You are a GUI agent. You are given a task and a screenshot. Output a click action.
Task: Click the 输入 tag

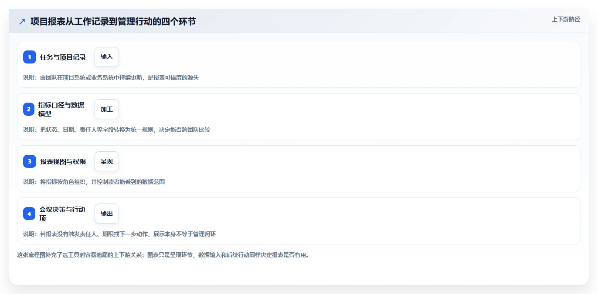(107, 57)
